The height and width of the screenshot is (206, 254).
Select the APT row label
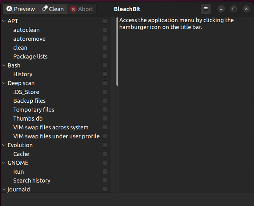coord(13,21)
